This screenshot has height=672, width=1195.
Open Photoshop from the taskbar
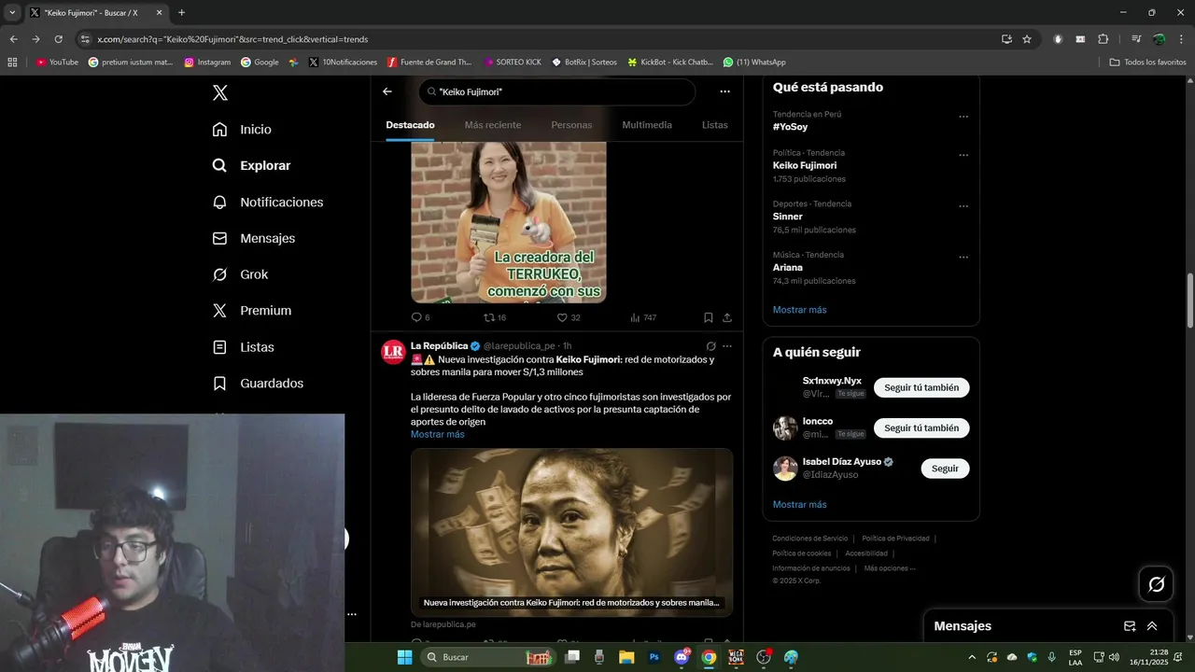coord(654,657)
